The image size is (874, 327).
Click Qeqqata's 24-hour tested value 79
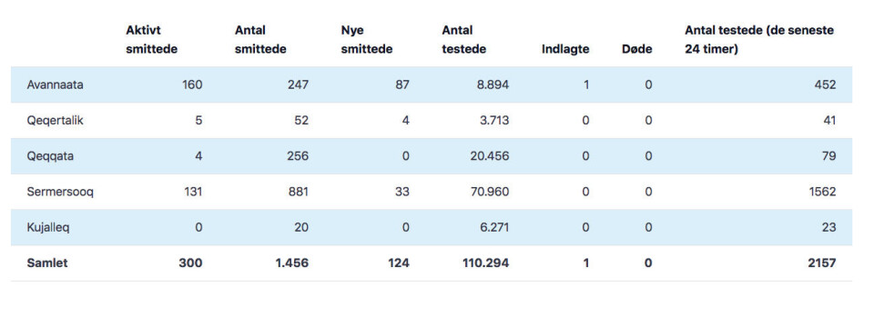tap(828, 156)
